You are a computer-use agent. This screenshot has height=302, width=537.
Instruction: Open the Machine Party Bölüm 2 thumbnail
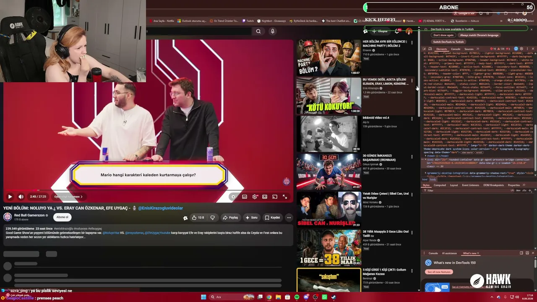[329, 58]
